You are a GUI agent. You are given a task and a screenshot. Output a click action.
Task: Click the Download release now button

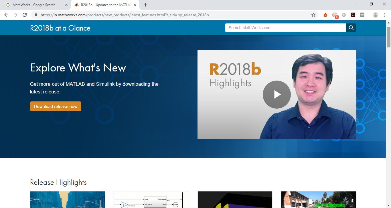[56, 106]
